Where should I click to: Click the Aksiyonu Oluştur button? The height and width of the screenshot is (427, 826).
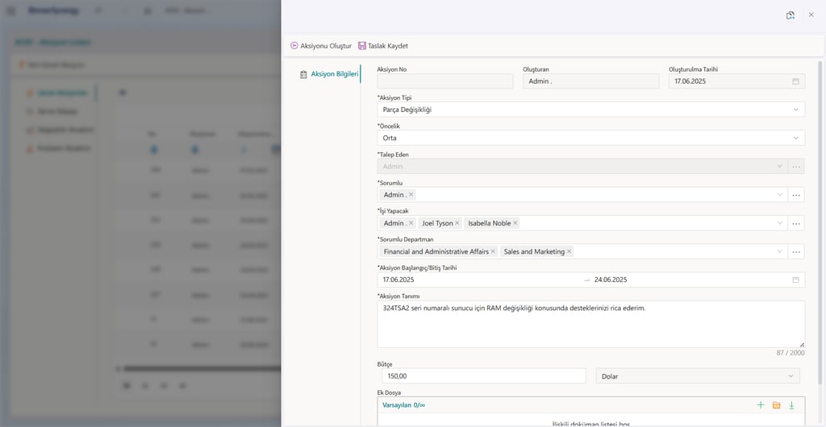point(321,46)
